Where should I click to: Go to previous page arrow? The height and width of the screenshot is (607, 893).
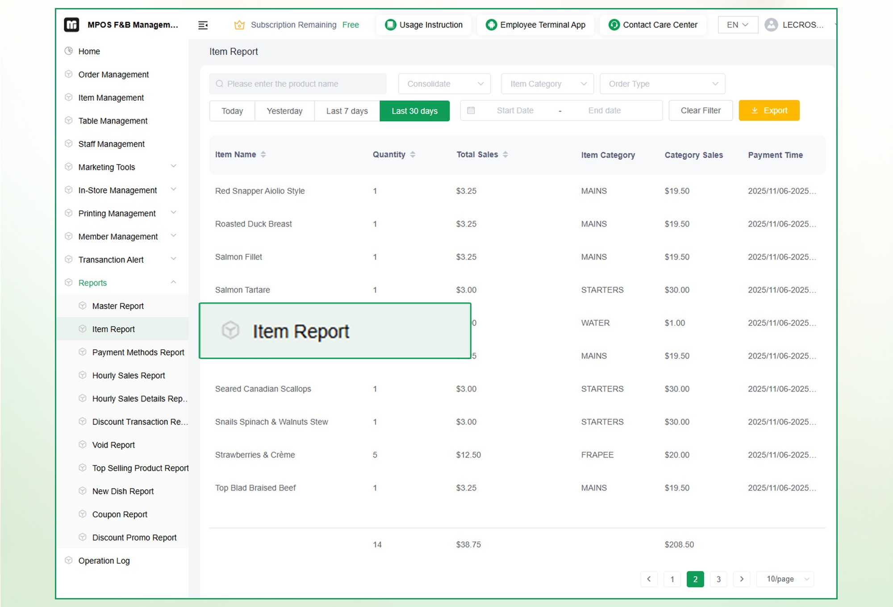coord(649,579)
